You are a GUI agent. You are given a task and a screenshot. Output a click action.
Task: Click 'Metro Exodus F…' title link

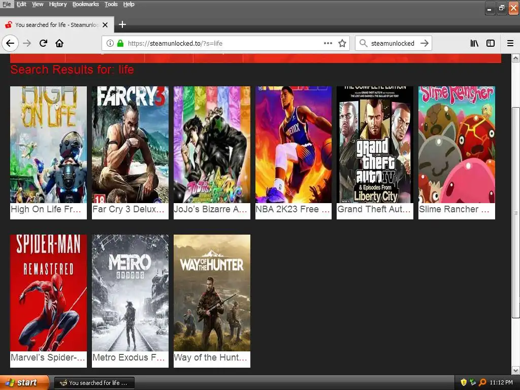tap(128, 357)
